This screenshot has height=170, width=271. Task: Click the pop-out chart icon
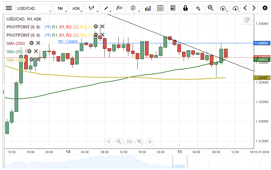pyautogui.click(x=247, y=20)
